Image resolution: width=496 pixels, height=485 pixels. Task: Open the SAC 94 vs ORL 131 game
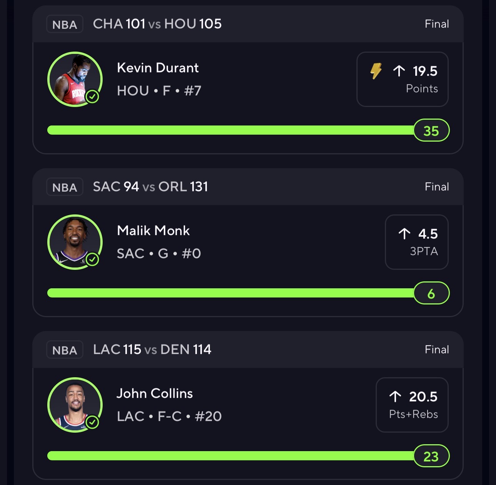(x=150, y=187)
